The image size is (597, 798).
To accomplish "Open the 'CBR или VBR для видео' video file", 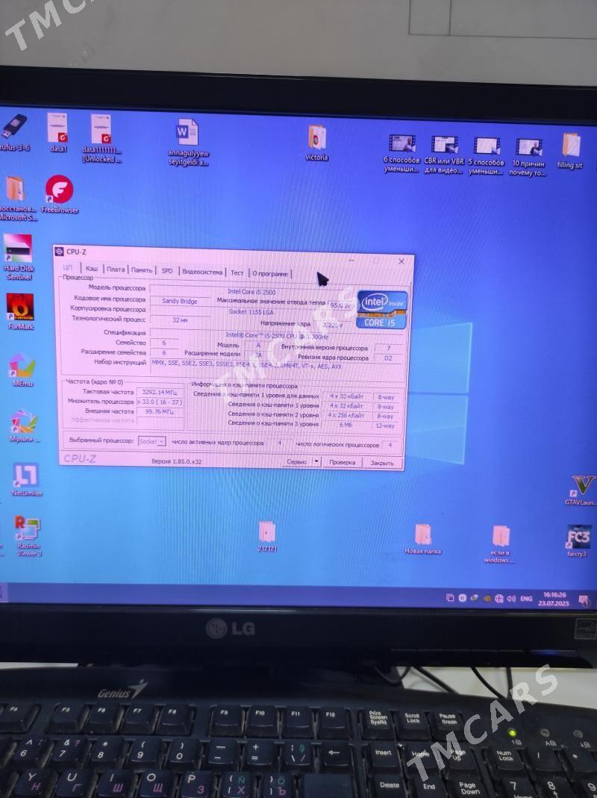I will tap(444, 155).
